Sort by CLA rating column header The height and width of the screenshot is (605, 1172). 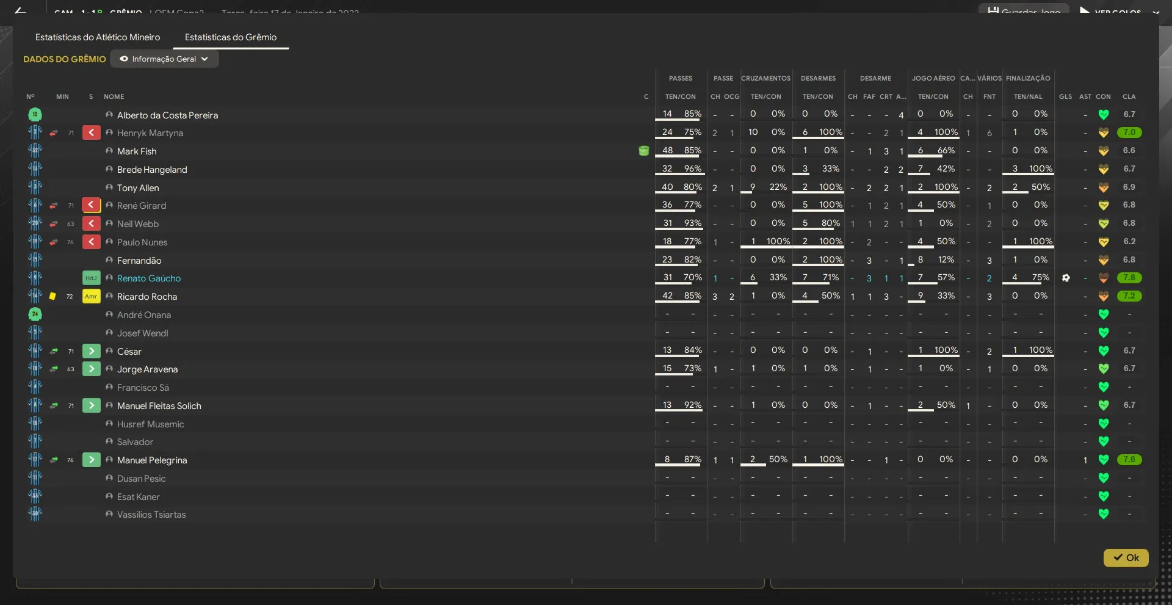(x=1129, y=96)
